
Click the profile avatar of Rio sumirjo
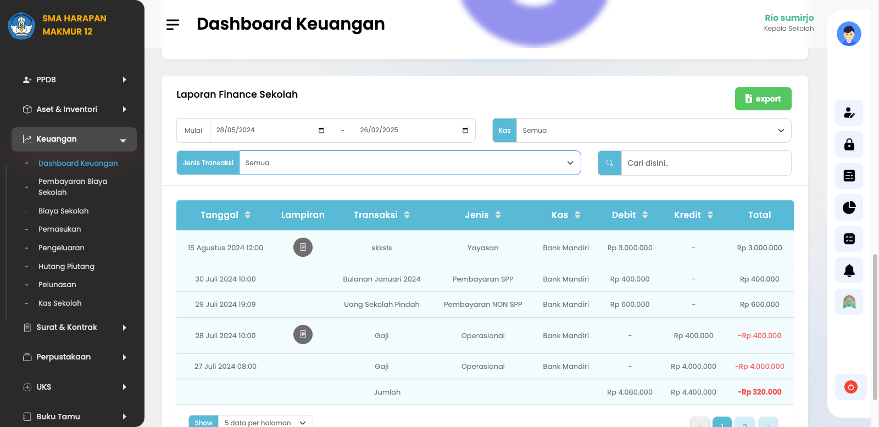click(x=848, y=34)
